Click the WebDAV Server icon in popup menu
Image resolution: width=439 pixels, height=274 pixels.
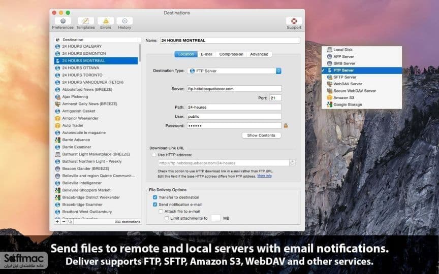coord(330,84)
